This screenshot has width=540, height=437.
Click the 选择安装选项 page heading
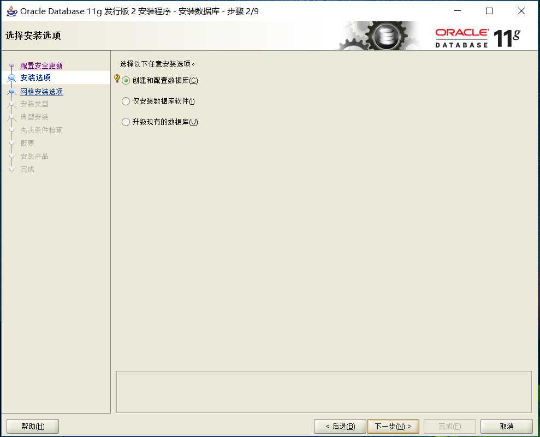tap(33, 35)
